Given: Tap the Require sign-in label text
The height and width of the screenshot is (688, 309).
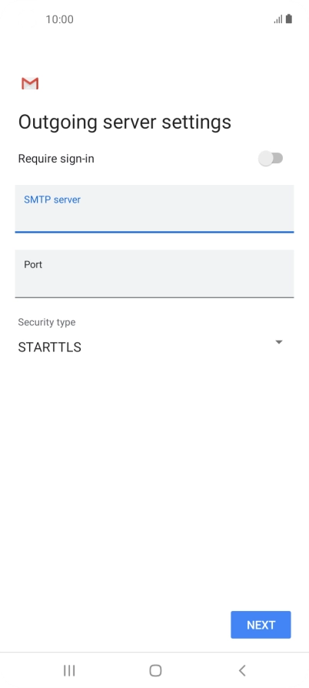Looking at the screenshot, I should [56, 159].
